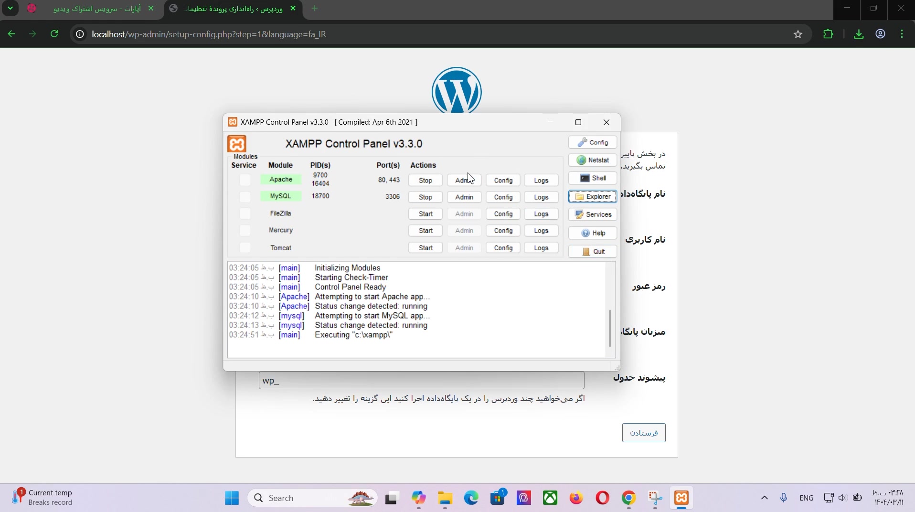Bookmark this page with the star icon

point(798,34)
